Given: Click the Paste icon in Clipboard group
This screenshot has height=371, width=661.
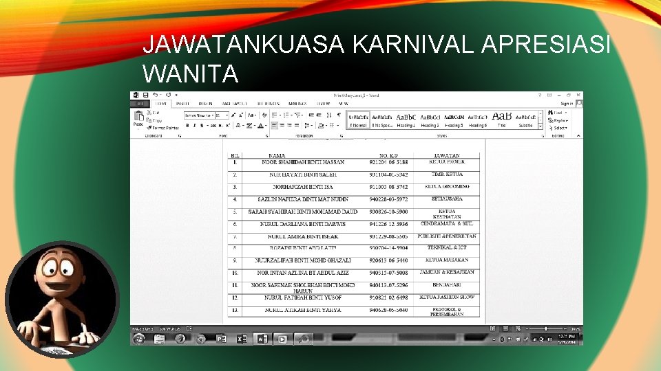Looking at the screenshot, I should click(x=138, y=116).
